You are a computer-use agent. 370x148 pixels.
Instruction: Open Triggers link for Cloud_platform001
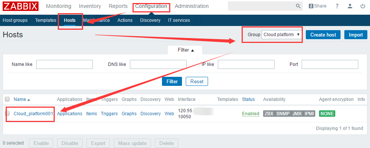click(x=109, y=114)
